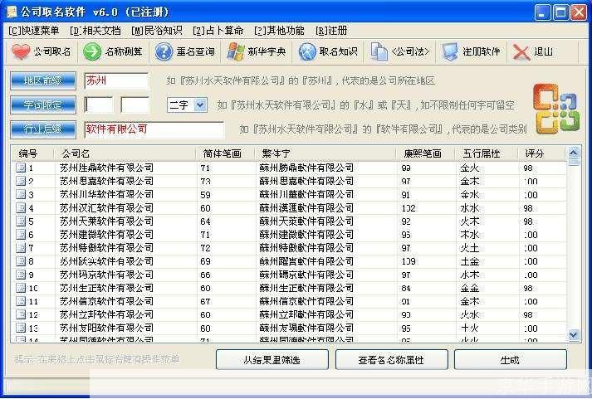
Task: Click the row icon for 苏州信京软件有限公司
Action: point(21,301)
